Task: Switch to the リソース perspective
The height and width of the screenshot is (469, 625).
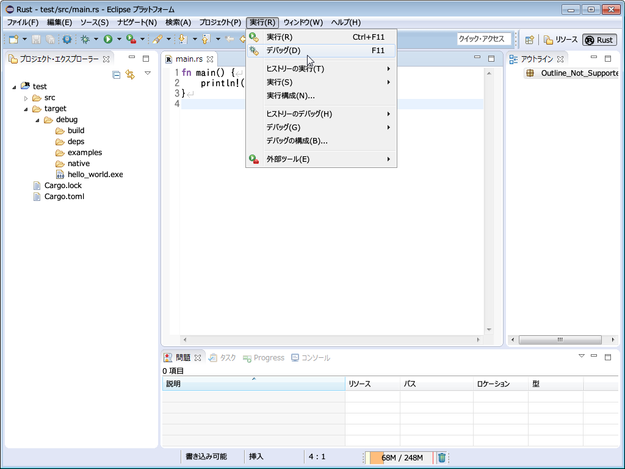Action: click(561, 40)
